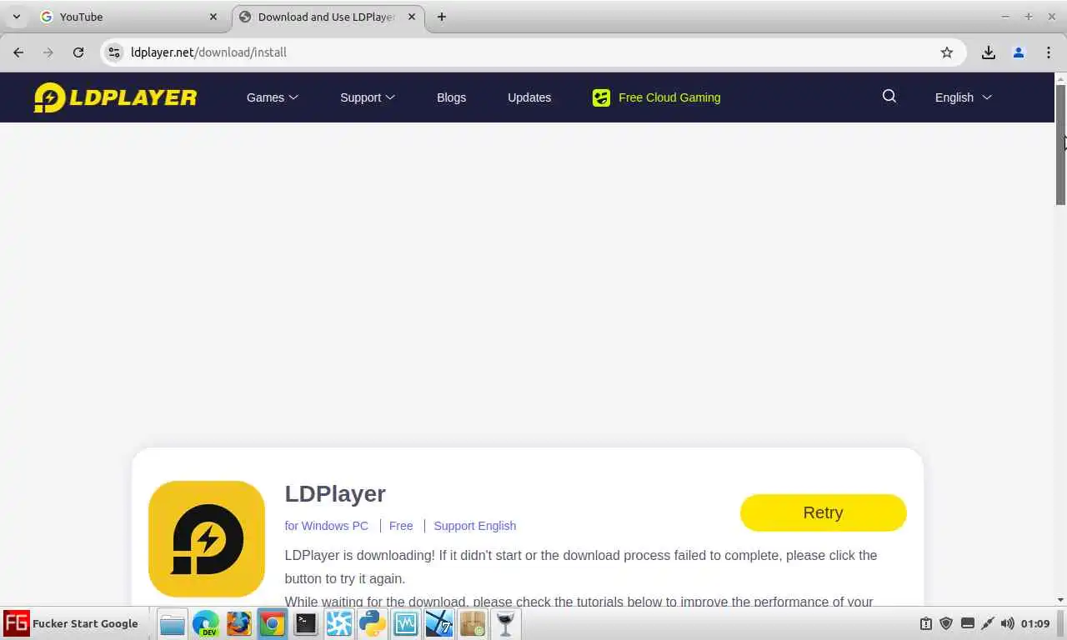Open the Wine glass taskbar icon

click(x=505, y=623)
